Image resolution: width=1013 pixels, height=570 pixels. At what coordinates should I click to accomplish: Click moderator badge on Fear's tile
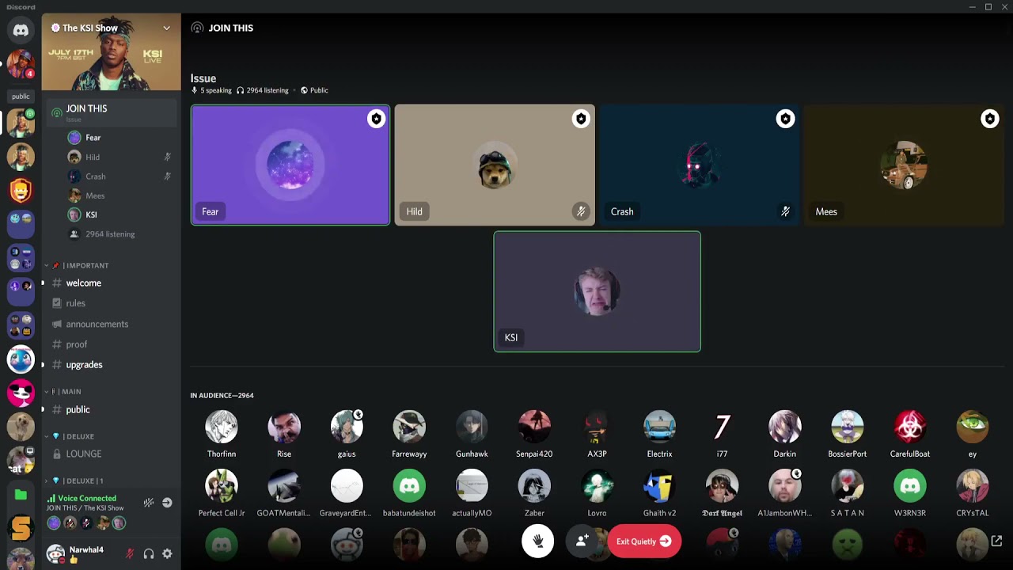(x=376, y=119)
